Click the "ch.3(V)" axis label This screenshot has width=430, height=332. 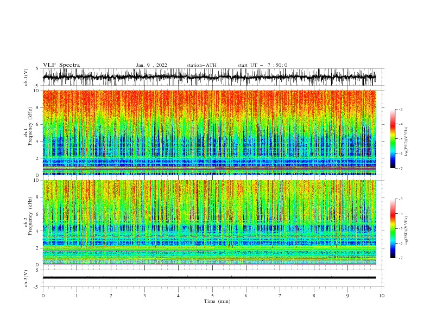tap(26, 278)
